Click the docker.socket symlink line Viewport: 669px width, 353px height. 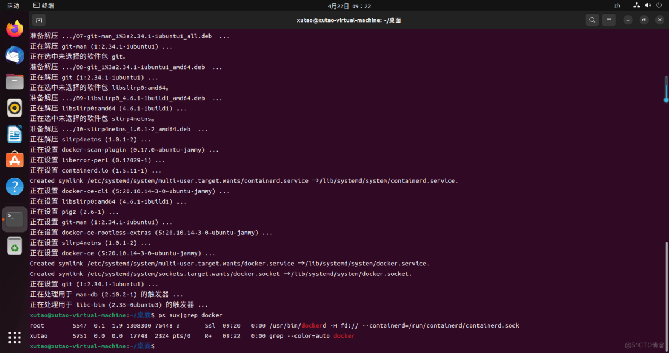[220, 274]
